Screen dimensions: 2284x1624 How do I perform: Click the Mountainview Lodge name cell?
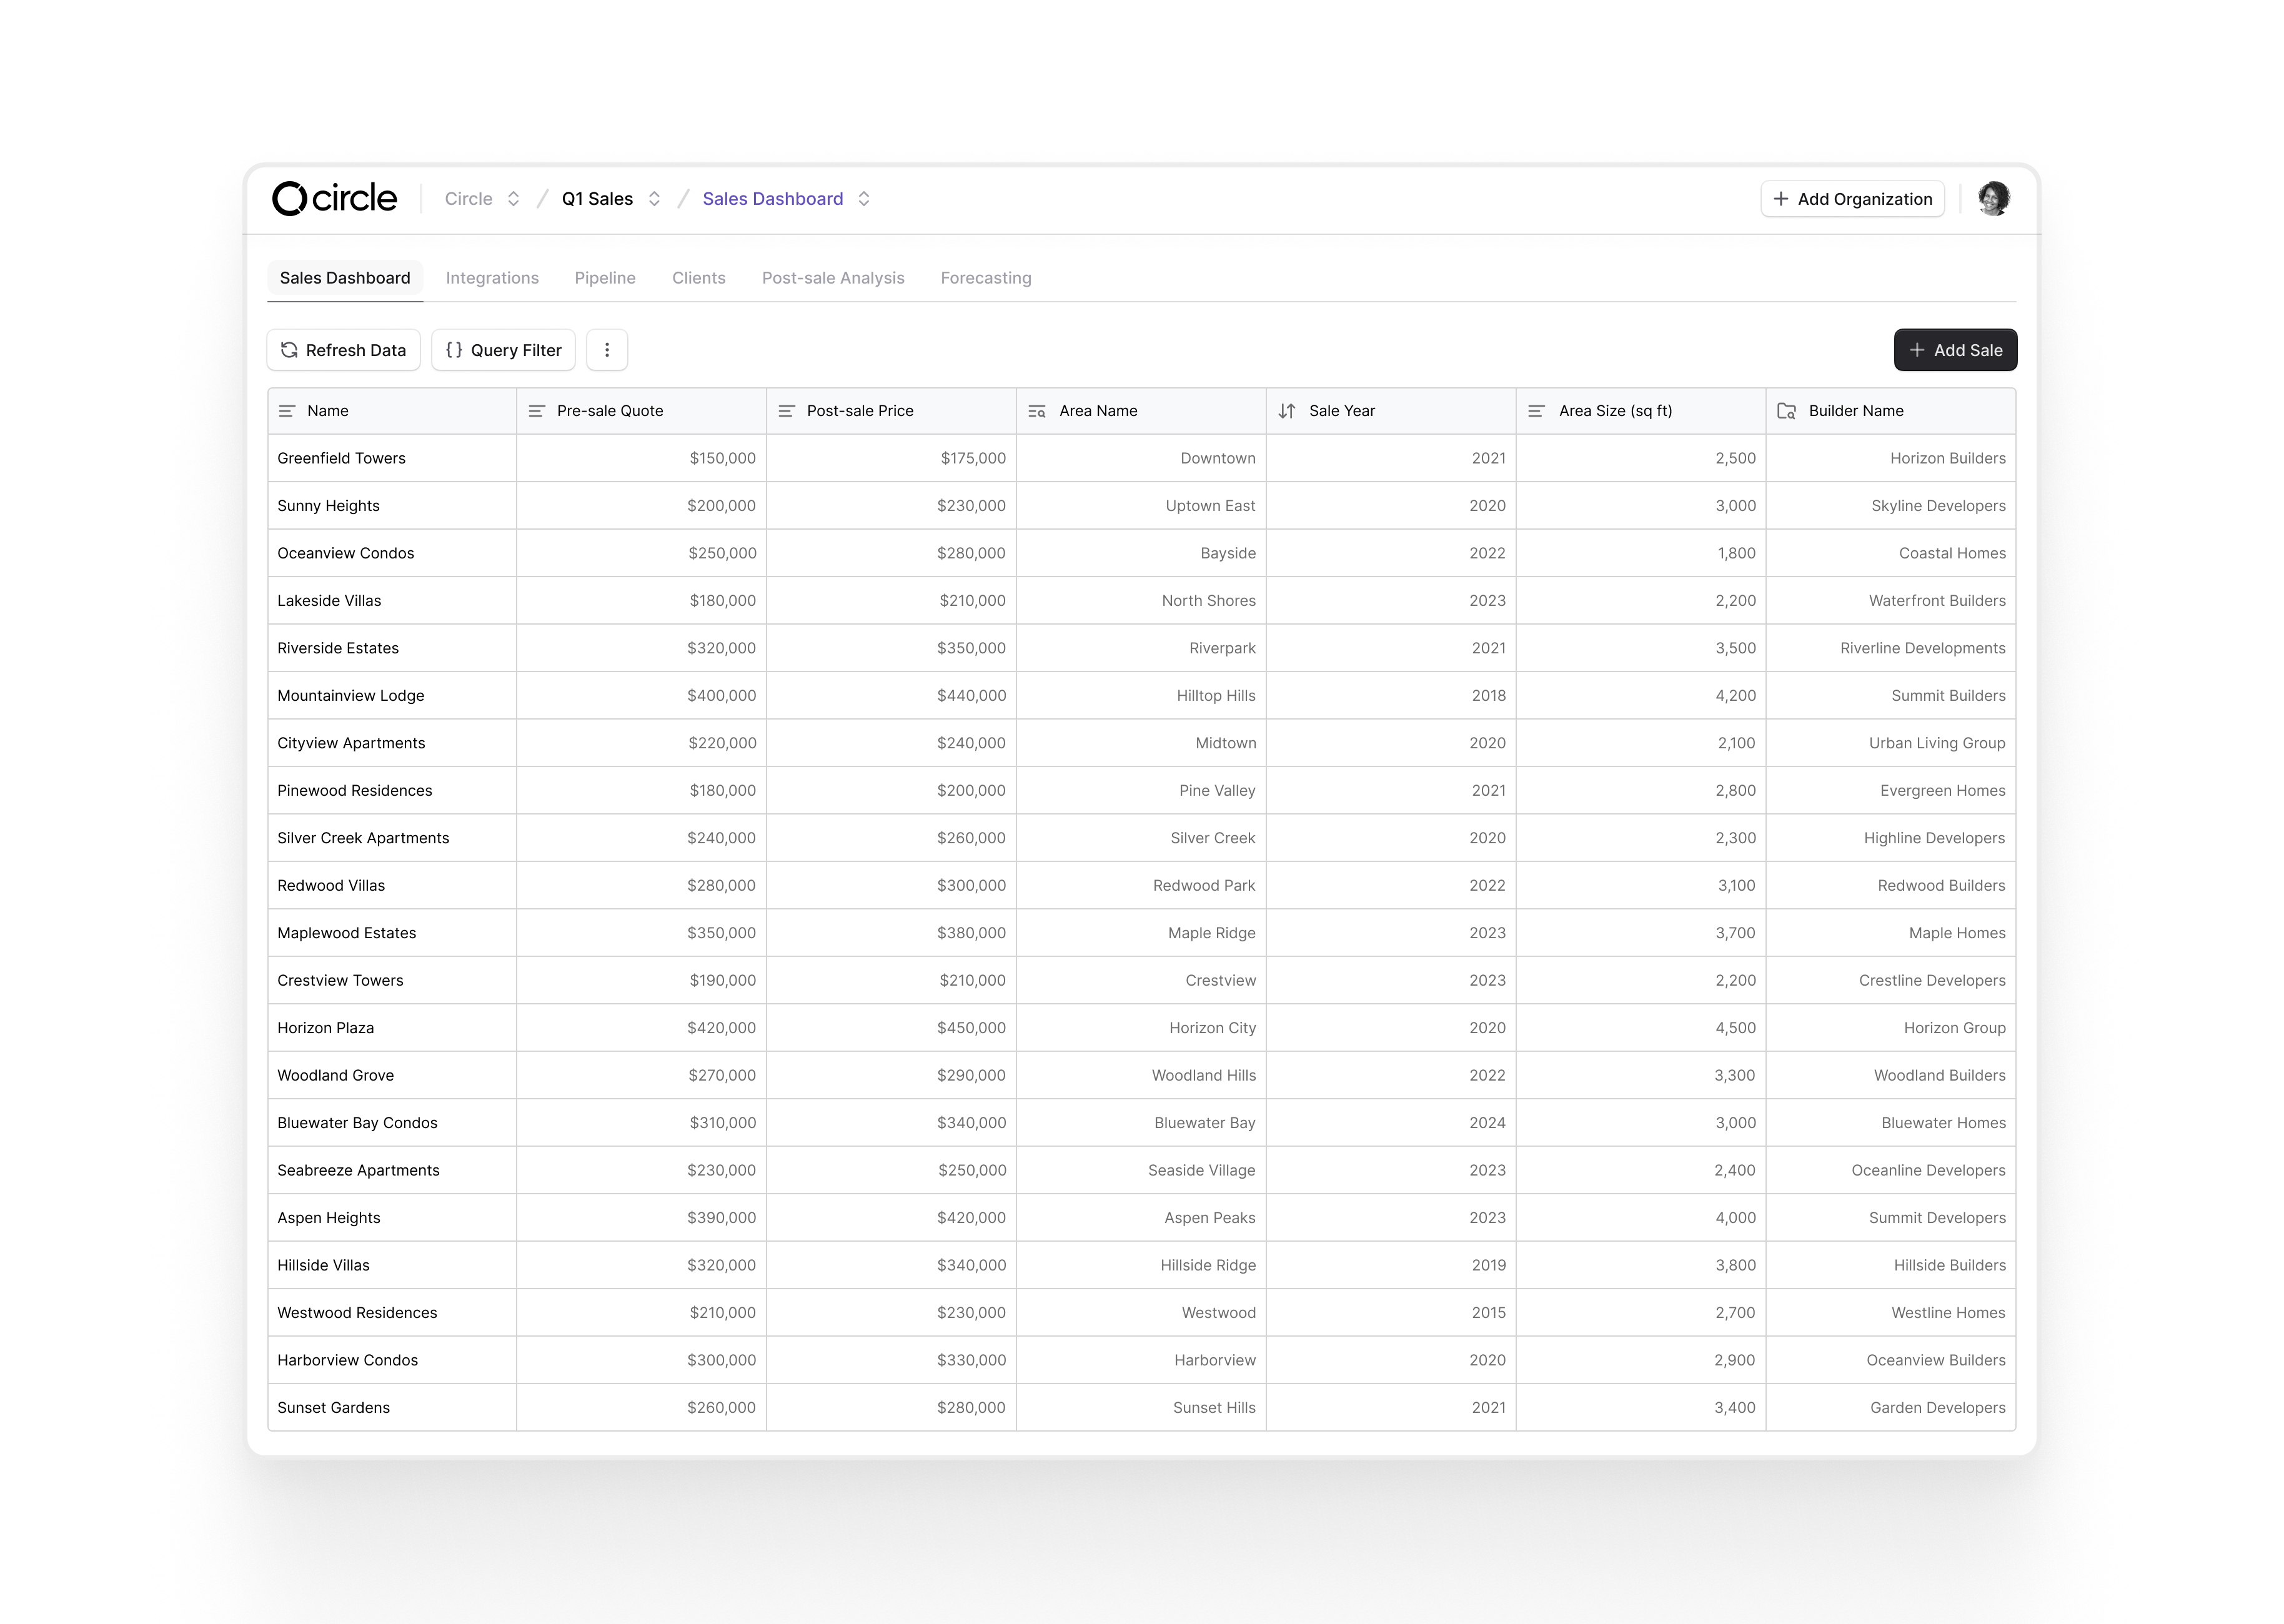coord(392,696)
